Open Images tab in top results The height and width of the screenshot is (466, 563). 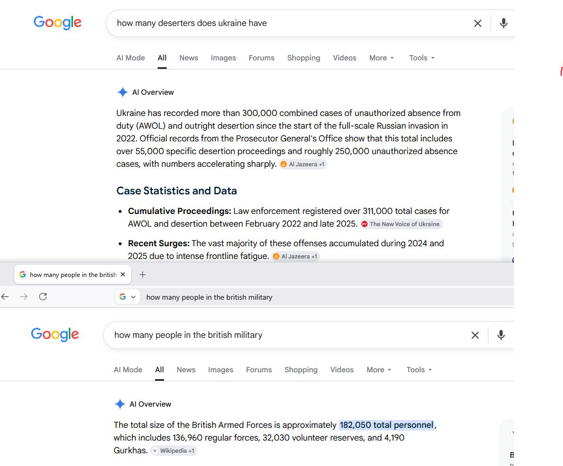223,58
